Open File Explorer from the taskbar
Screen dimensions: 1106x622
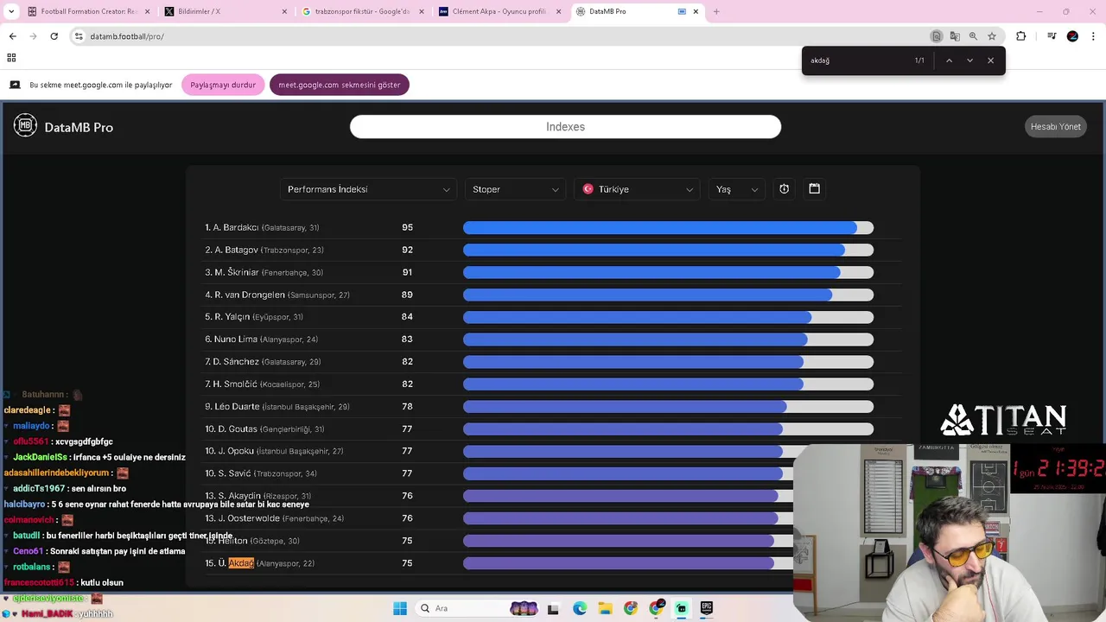pyautogui.click(x=605, y=608)
